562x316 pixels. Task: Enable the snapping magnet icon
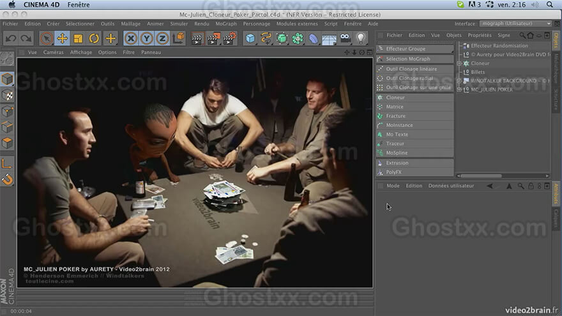[x=7, y=179]
